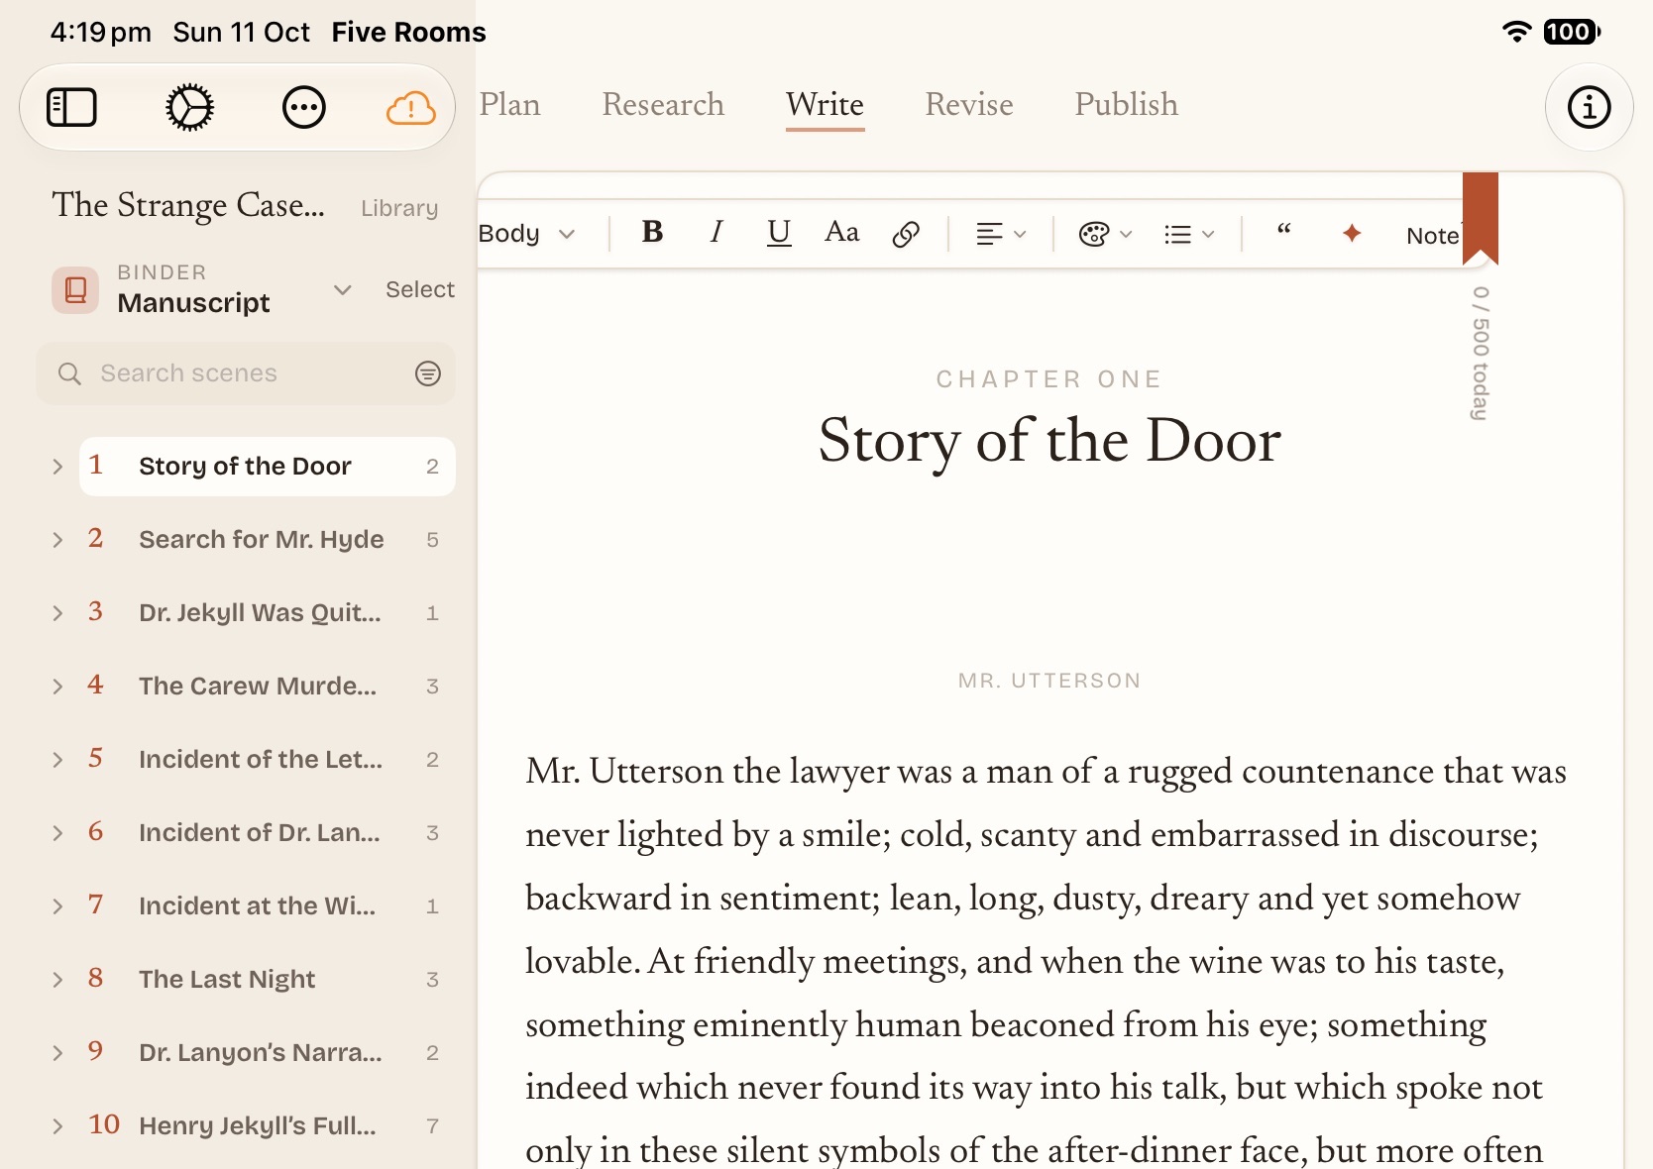Viewport: 1653px width, 1169px height.
Task: Open the list style dropdown
Action: (1189, 234)
